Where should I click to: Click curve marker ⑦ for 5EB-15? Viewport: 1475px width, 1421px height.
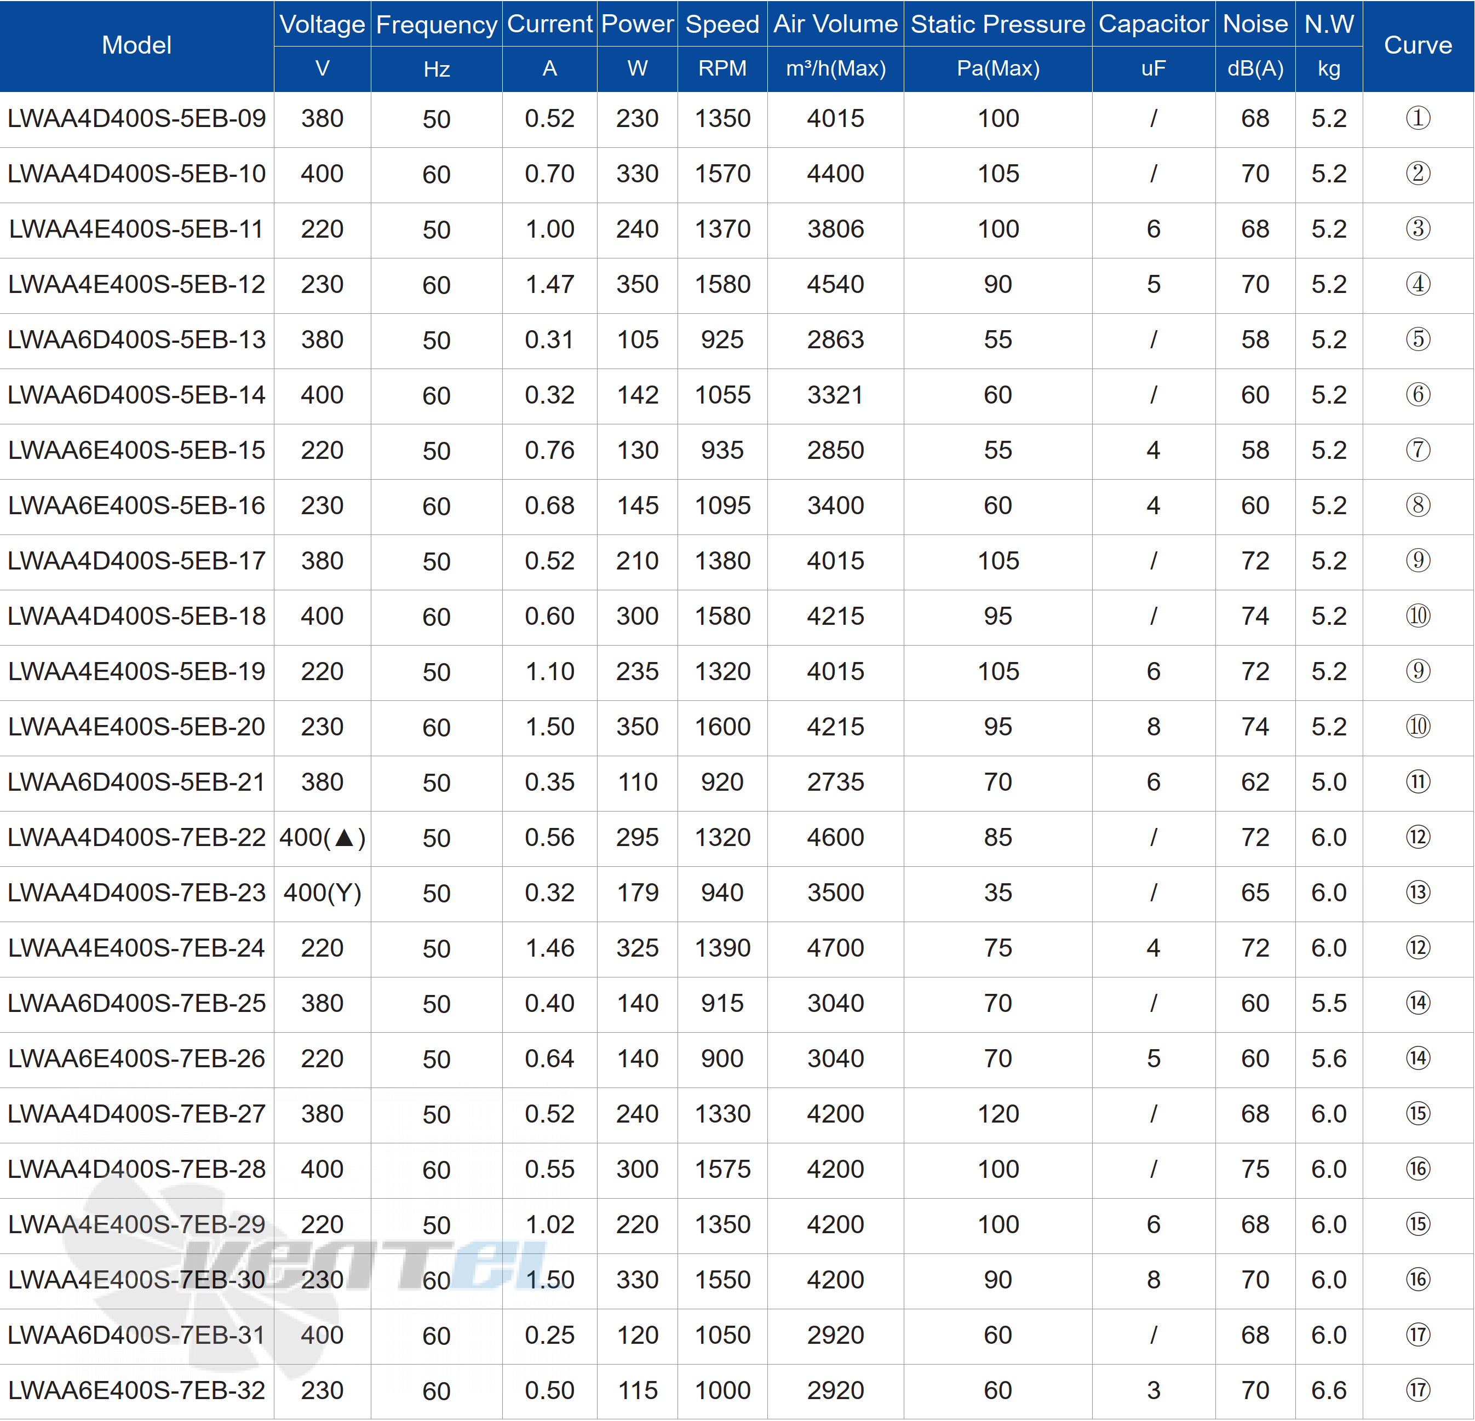(x=1418, y=450)
